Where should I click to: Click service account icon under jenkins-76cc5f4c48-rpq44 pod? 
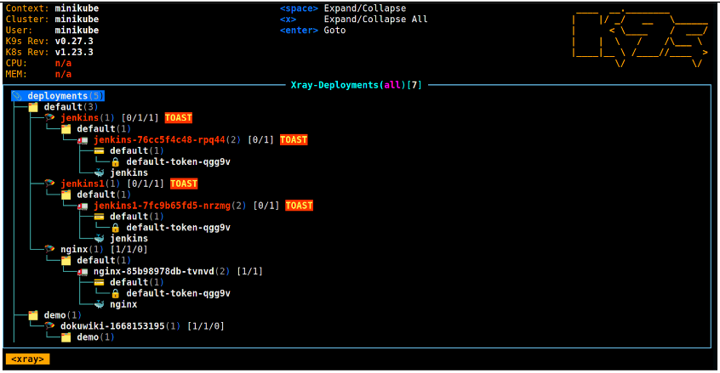[x=100, y=150]
